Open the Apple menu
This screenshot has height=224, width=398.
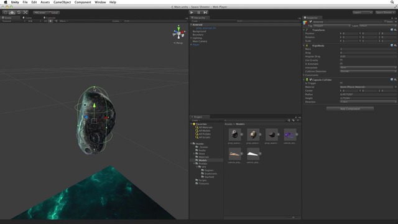coord(6,2)
